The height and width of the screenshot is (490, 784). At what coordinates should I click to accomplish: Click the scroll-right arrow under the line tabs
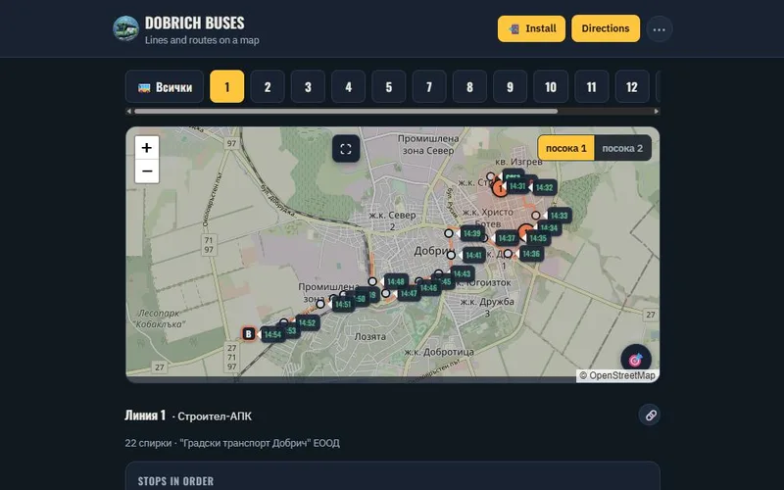tap(656, 111)
